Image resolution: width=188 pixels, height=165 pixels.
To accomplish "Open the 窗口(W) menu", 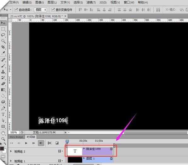I will [x=129, y=3].
